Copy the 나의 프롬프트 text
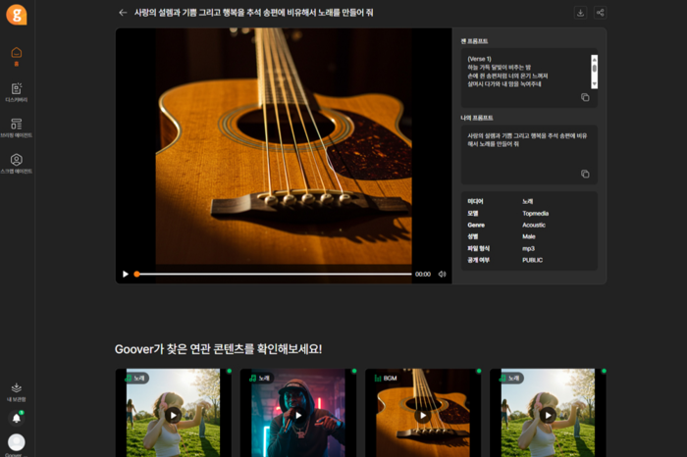Image resolution: width=687 pixels, height=457 pixels. (x=585, y=174)
